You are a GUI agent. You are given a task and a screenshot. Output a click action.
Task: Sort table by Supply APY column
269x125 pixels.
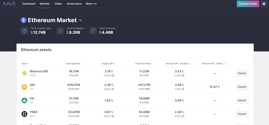point(109,64)
